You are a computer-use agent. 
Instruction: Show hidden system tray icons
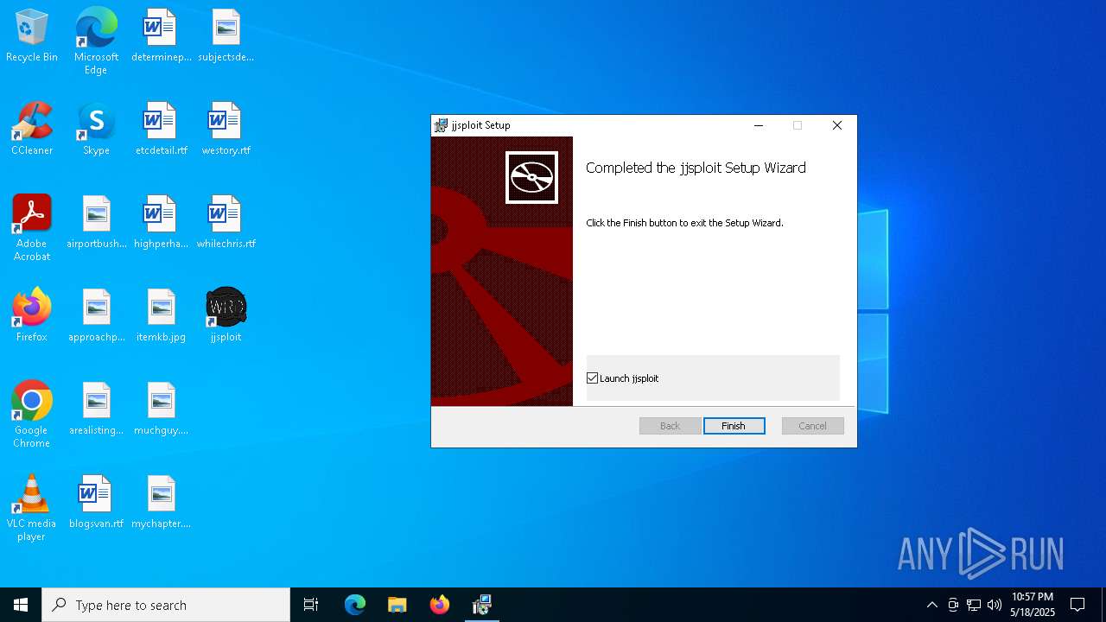point(931,605)
